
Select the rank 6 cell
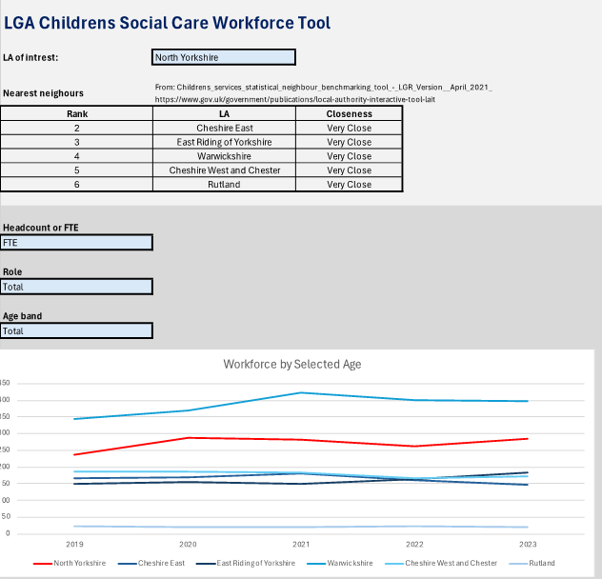[x=77, y=185]
